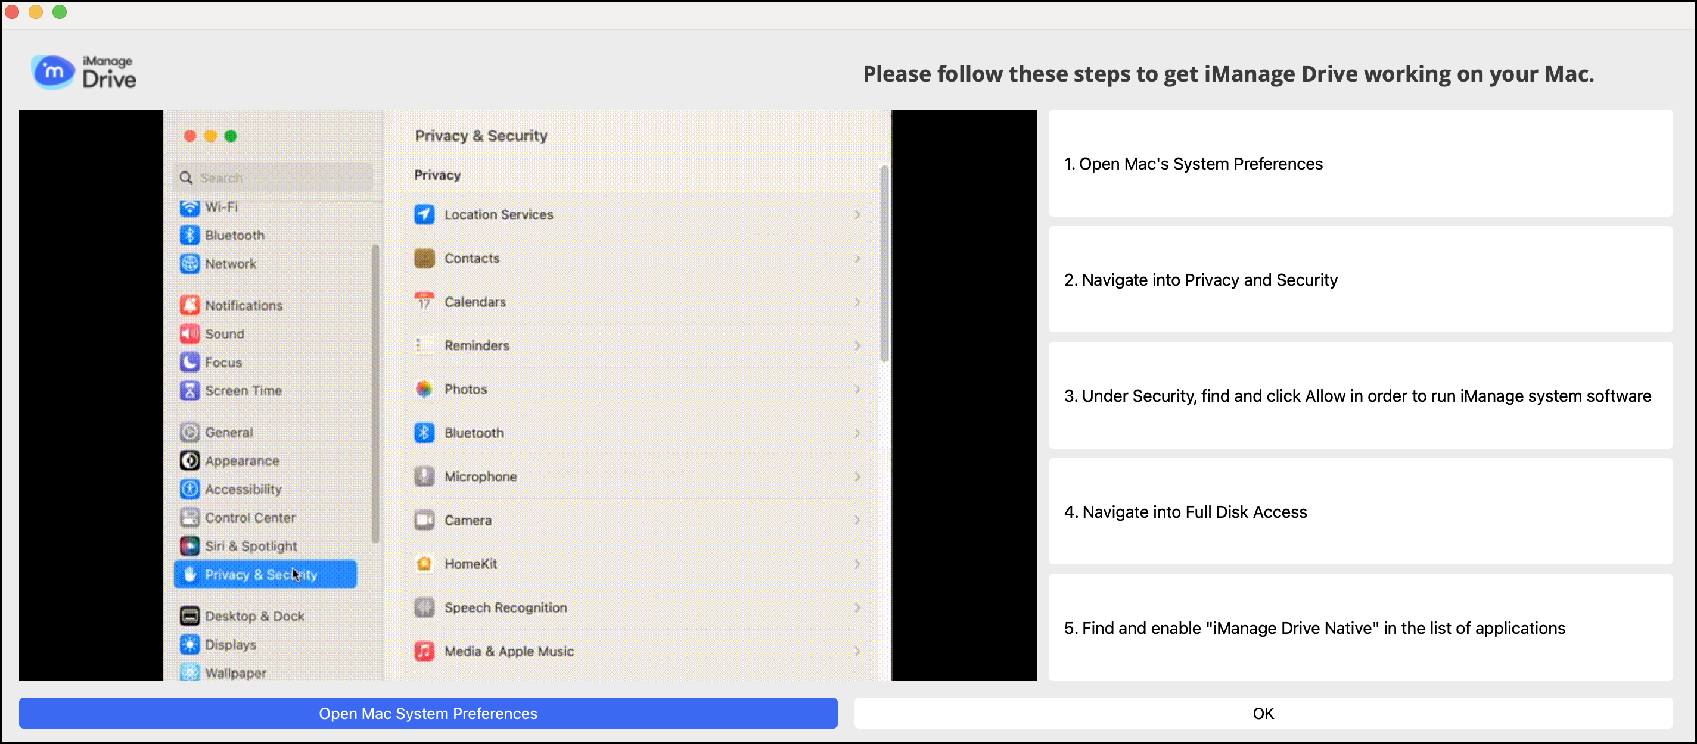Click the Open Mac System Preferences button
This screenshot has width=1697, height=744.
pos(428,713)
